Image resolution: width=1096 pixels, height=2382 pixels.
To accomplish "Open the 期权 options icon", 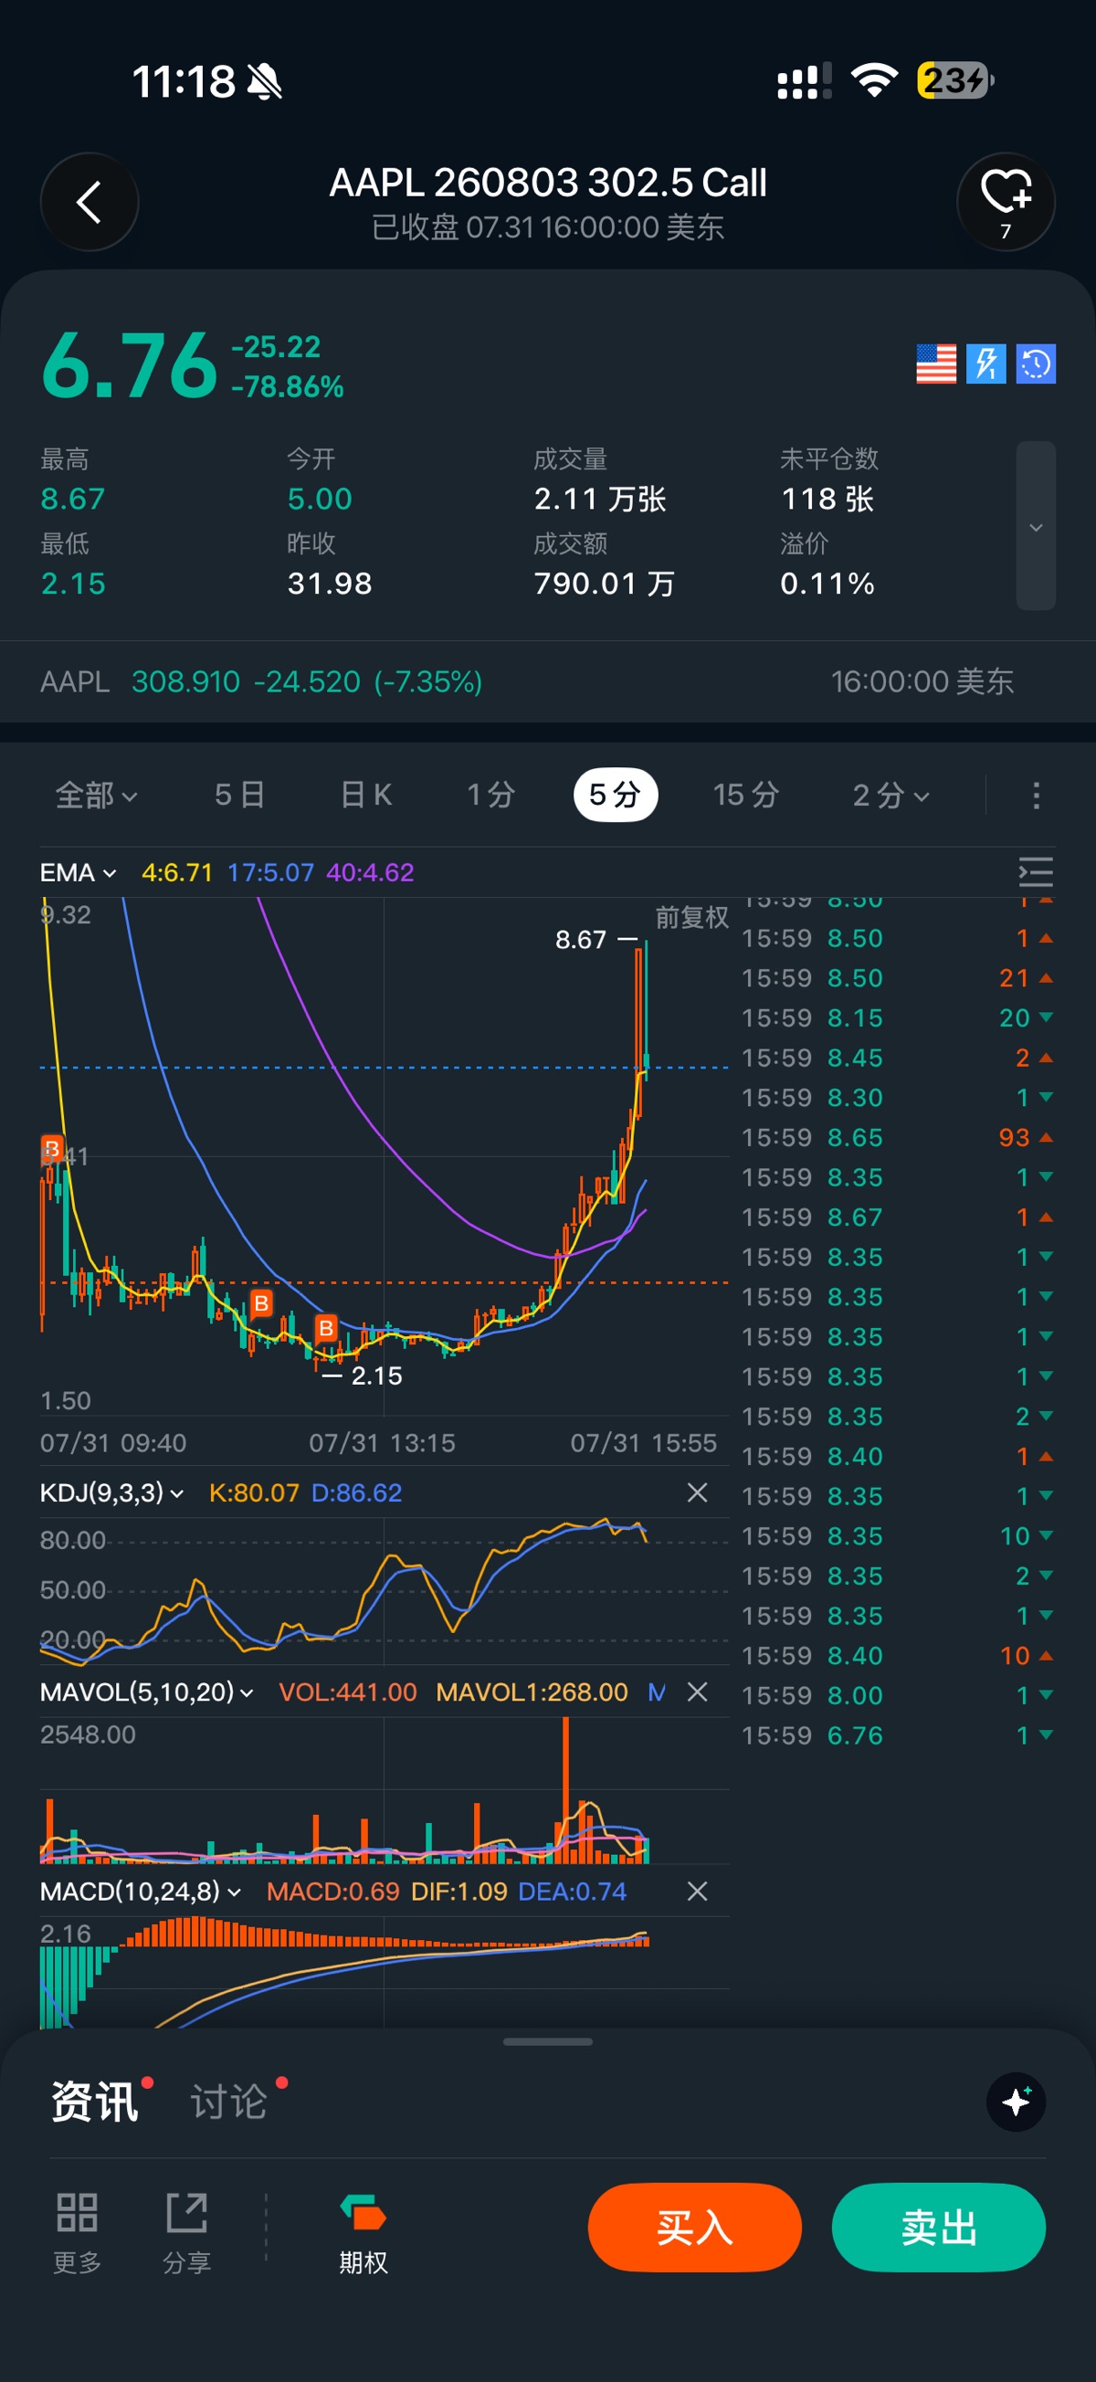I will 363,2233.
